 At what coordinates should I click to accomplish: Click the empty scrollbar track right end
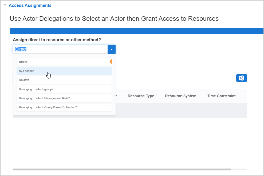click(x=239, y=169)
